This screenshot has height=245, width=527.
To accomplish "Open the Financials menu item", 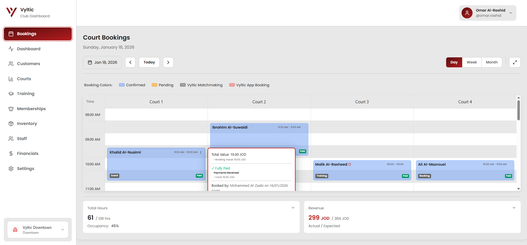I will point(27,154).
